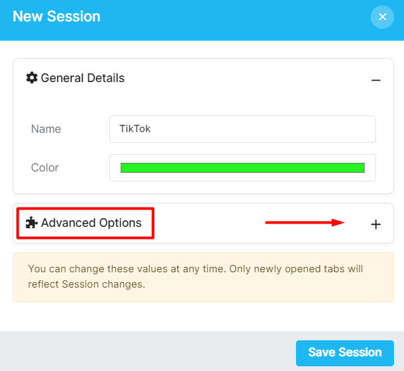Open the green color picker swatch

point(243,168)
